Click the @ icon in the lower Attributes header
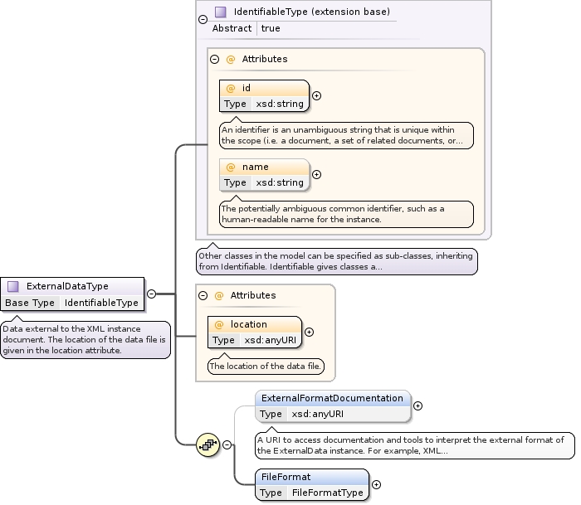Viewport: 581px width, 505px height. (219, 295)
